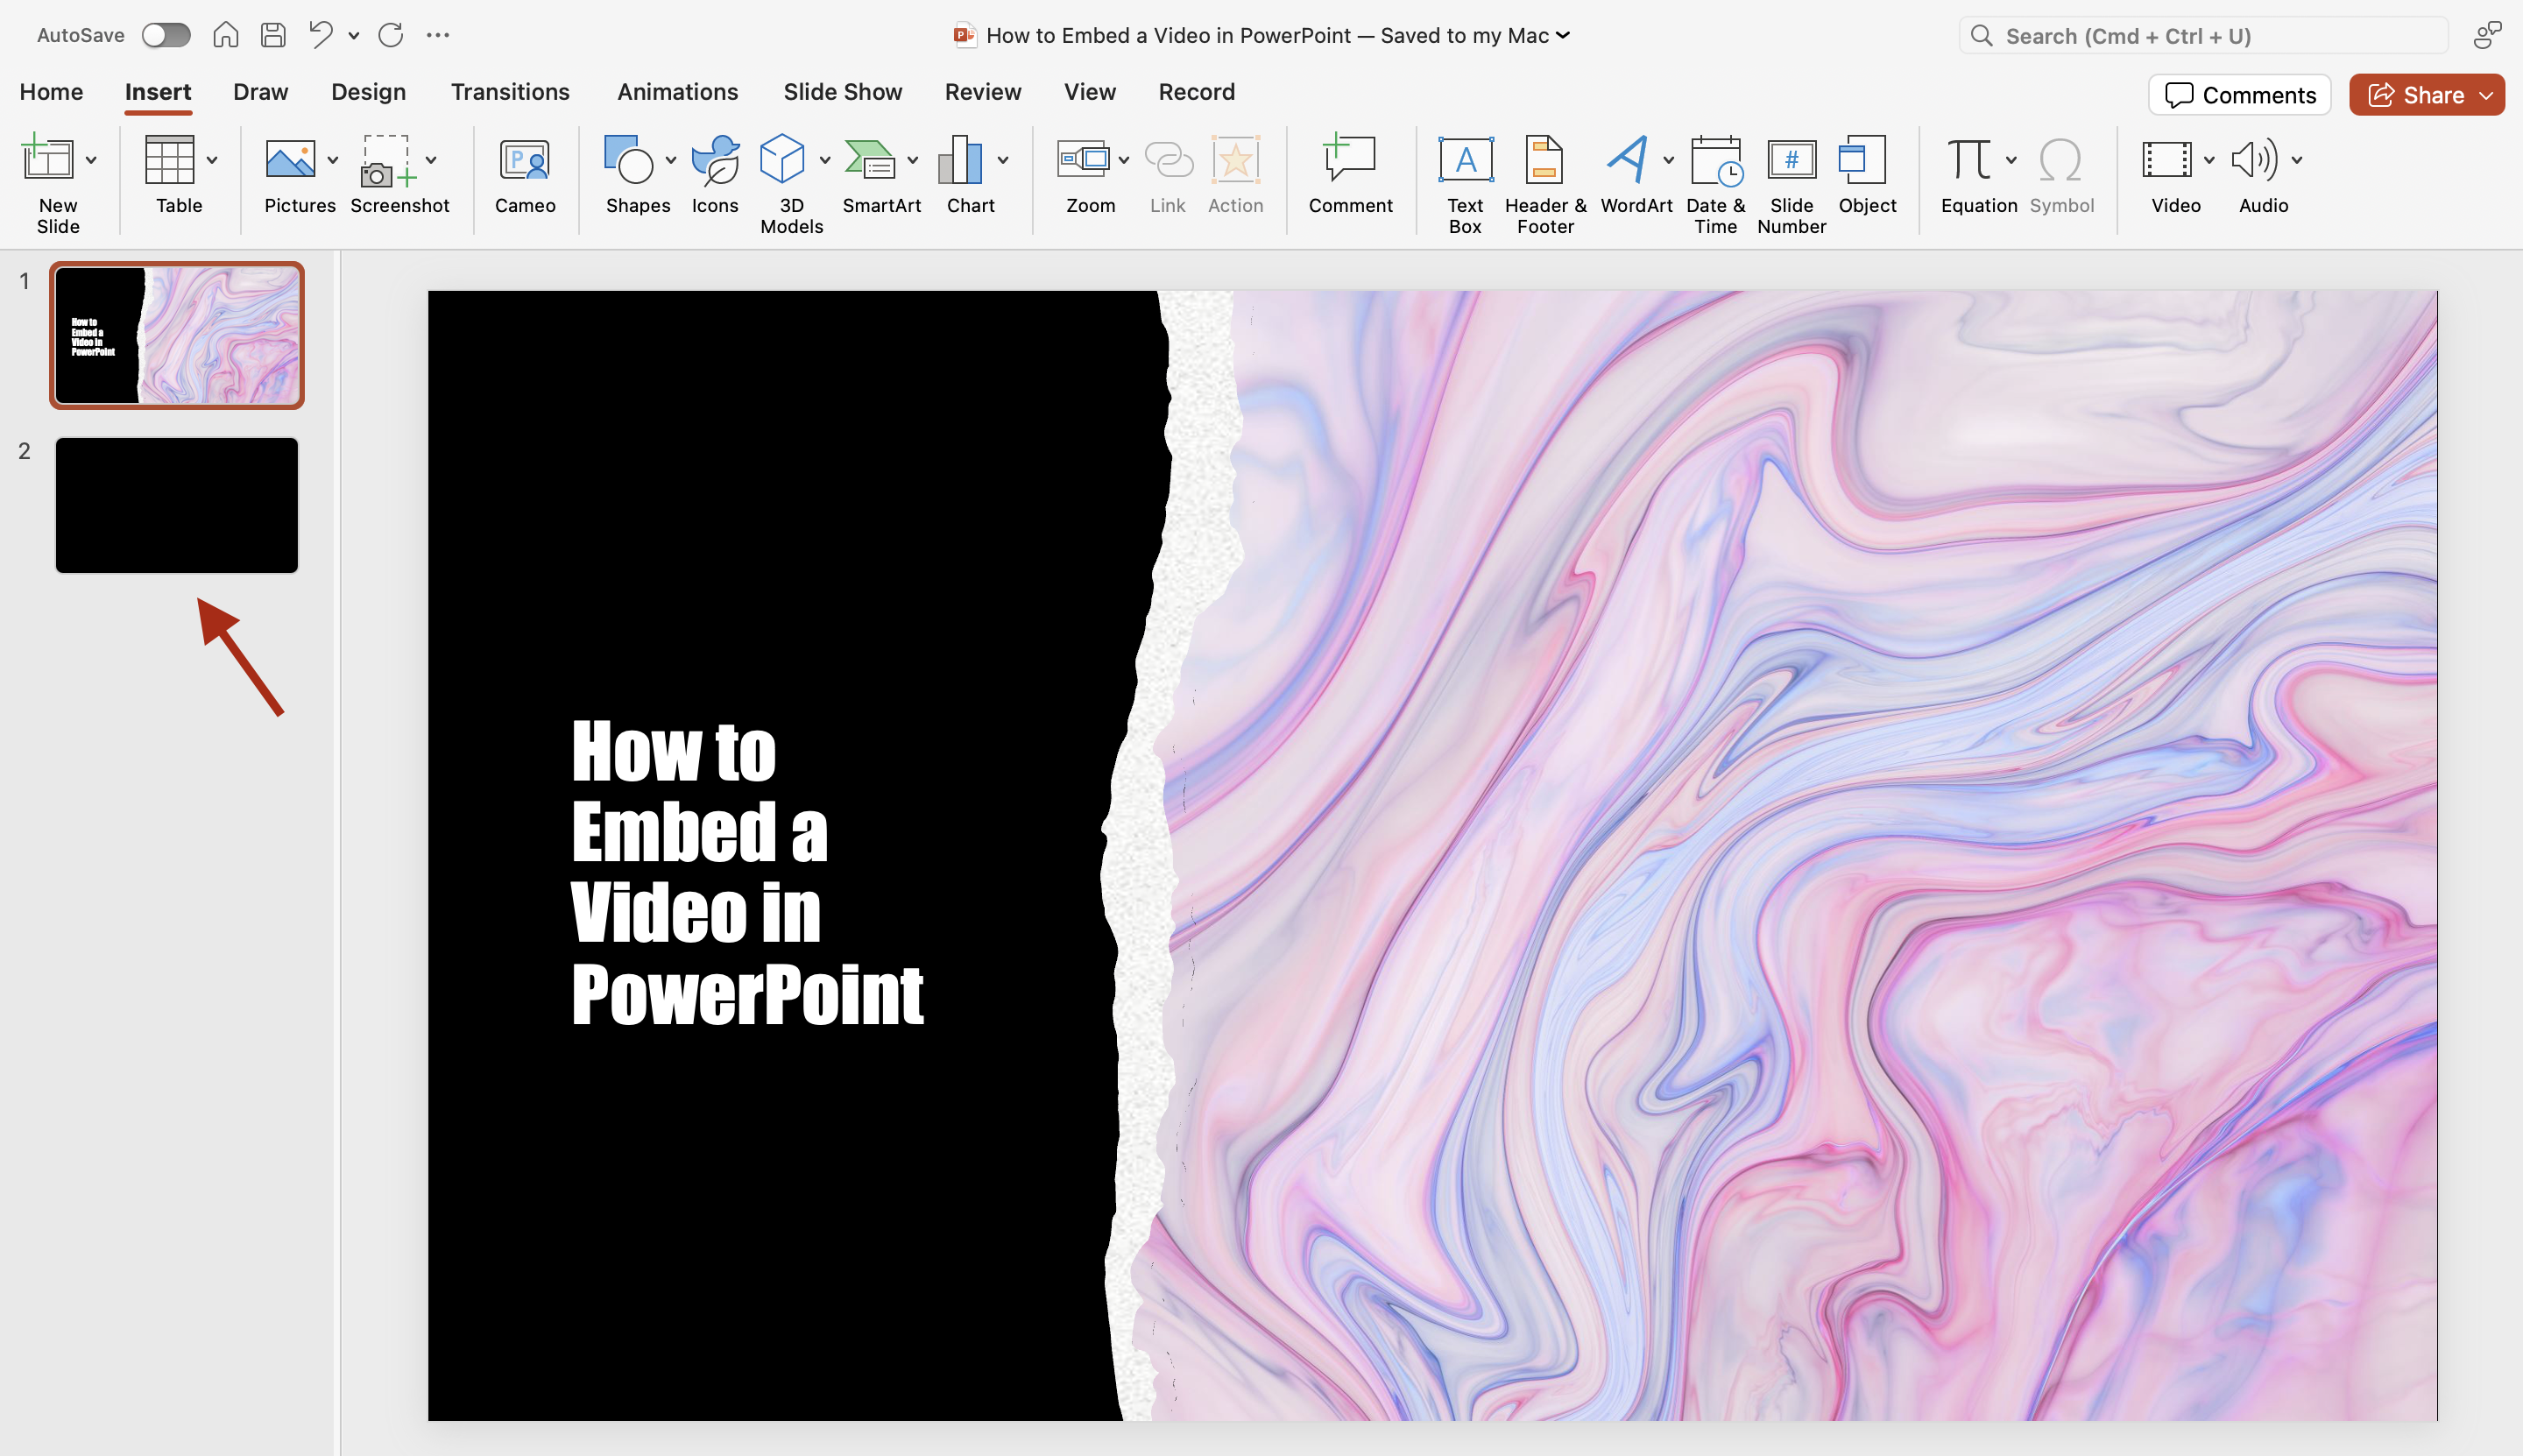The image size is (2523, 1456).
Task: Open the Slide Show tab
Action: pos(842,91)
